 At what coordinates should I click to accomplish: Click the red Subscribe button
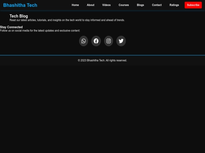point(193,5)
